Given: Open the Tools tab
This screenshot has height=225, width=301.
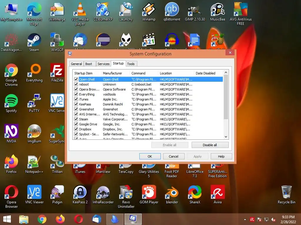Looking at the screenshot, I should (x=131, y=64).
